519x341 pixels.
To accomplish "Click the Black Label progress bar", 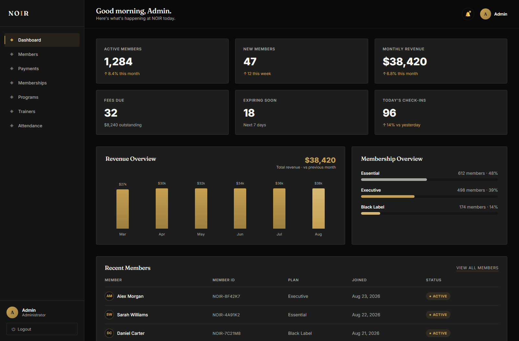I will click(x=429, y=213).
